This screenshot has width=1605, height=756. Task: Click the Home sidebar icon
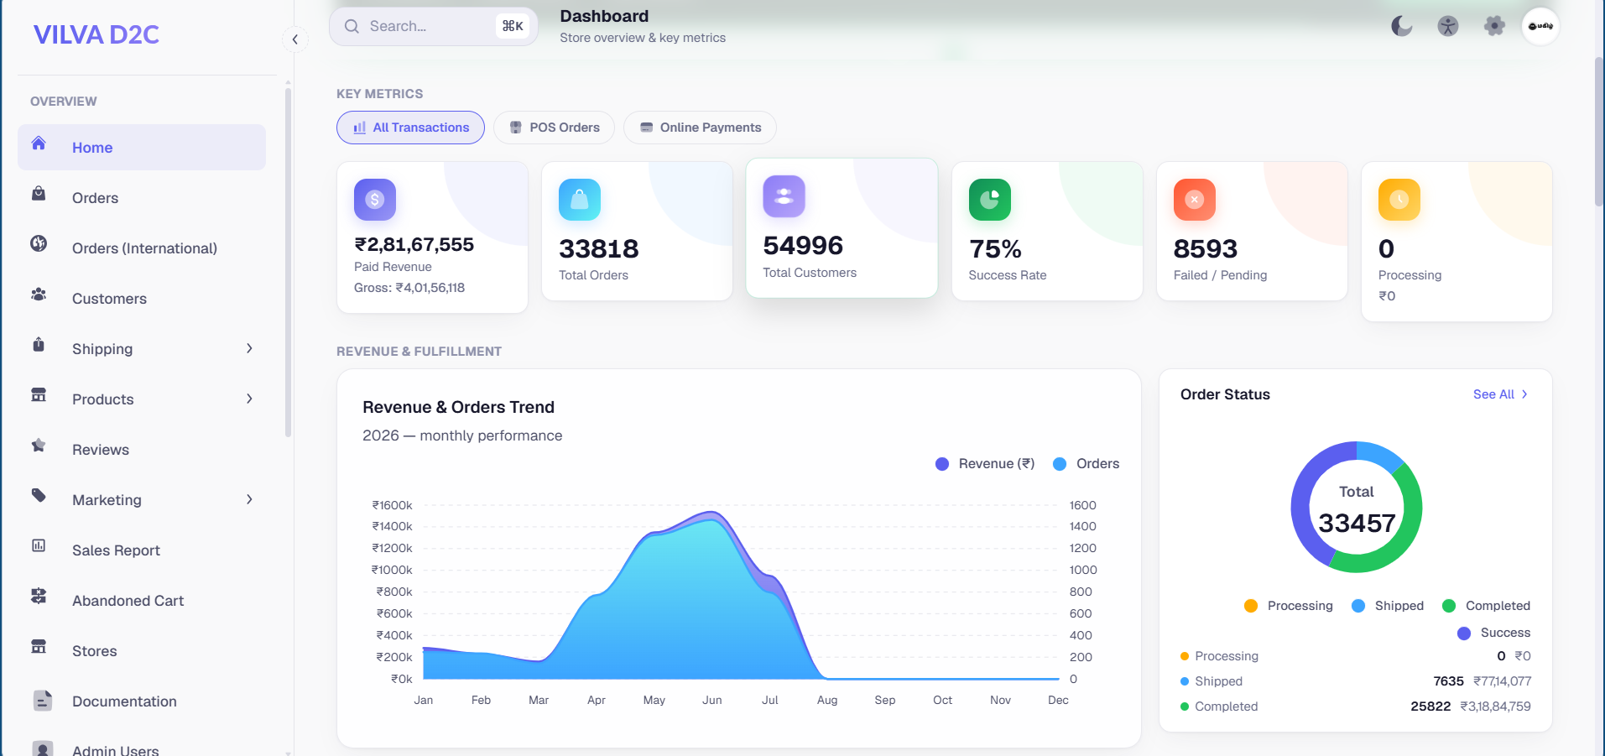point(39,143)
